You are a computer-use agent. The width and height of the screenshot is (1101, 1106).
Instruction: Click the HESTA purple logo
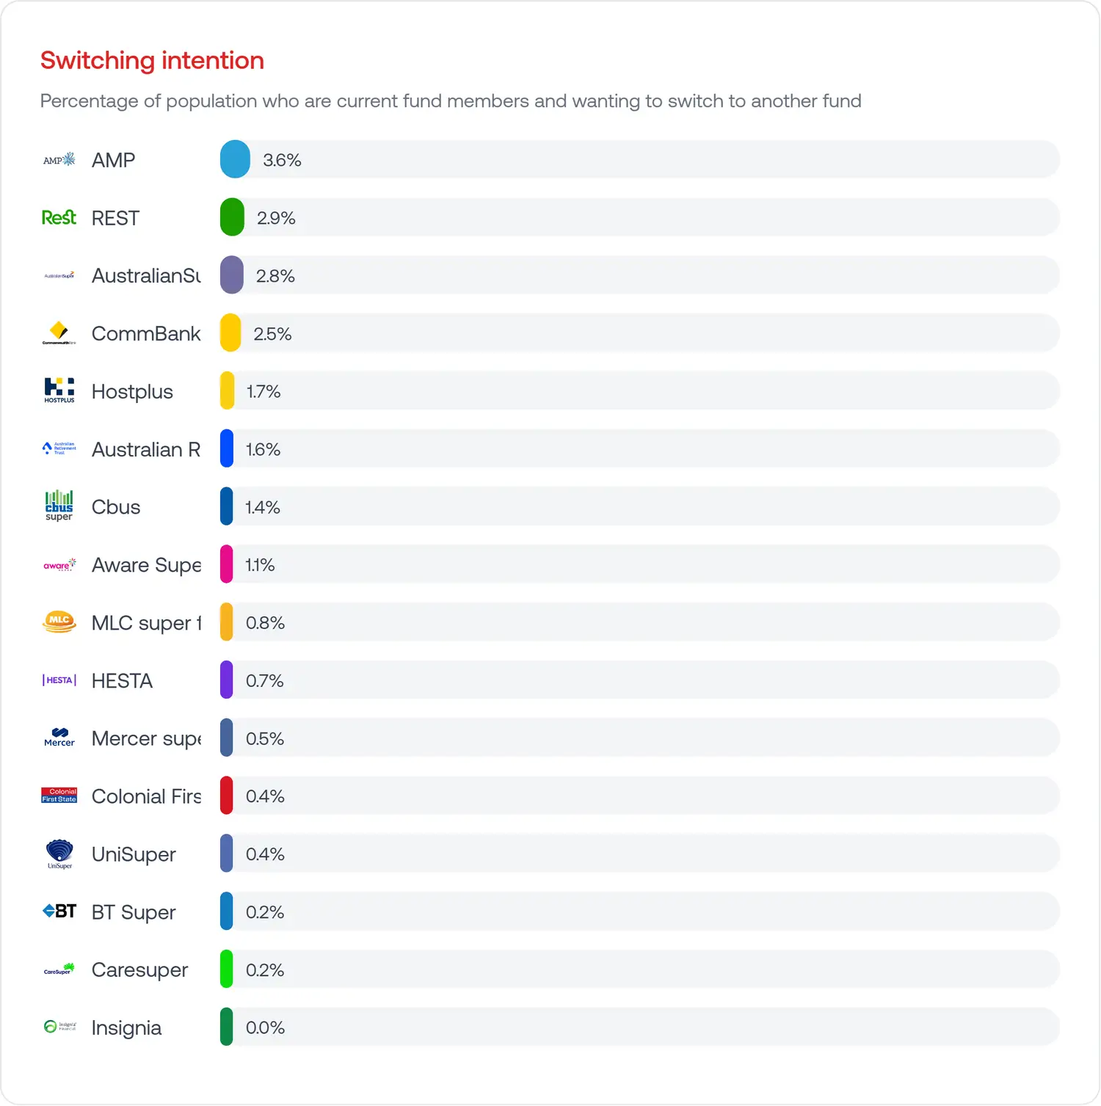tap(59, 680)
